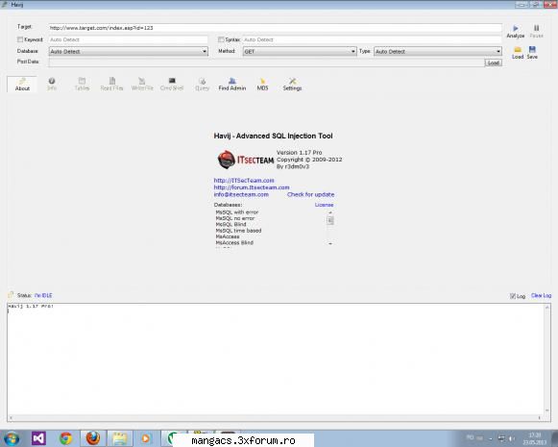558x447 pixels.
Task: Enable the Syntax checkbox
Action: (x=221, y=39)
